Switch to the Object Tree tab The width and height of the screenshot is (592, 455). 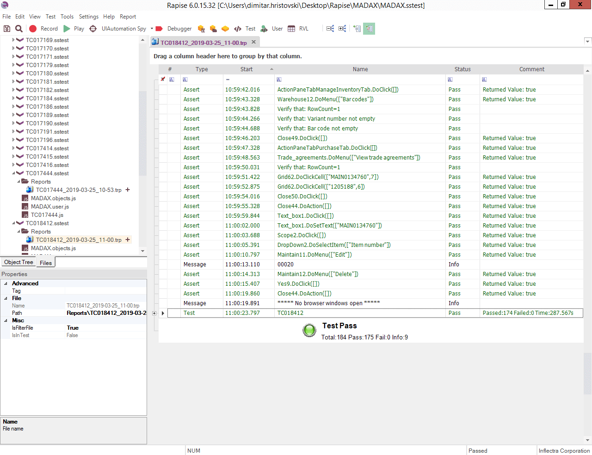[x=18, y=262]
